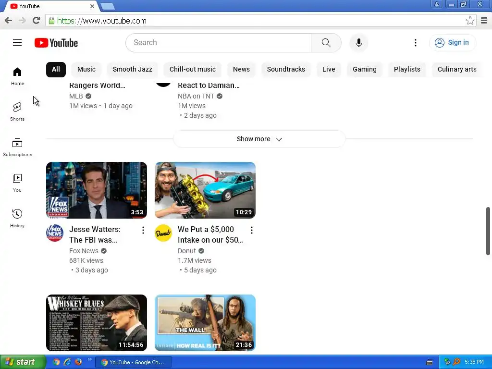Click the magnifier tray icon
Viewport: 492px width, 369px height.
pyautogui.click(x=456, y=362)
